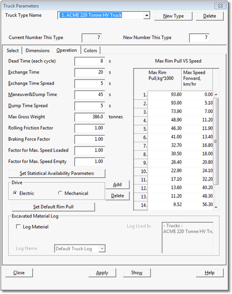Click the Dead Time (each cycle) field
The height and width of the screenshot is (294, 232).
point(90,61)
